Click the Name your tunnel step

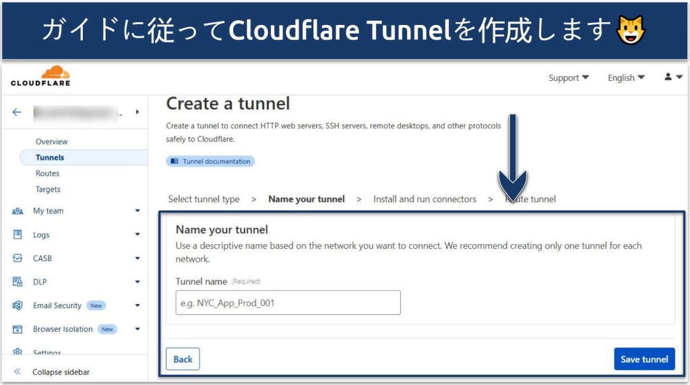point(307,199)
